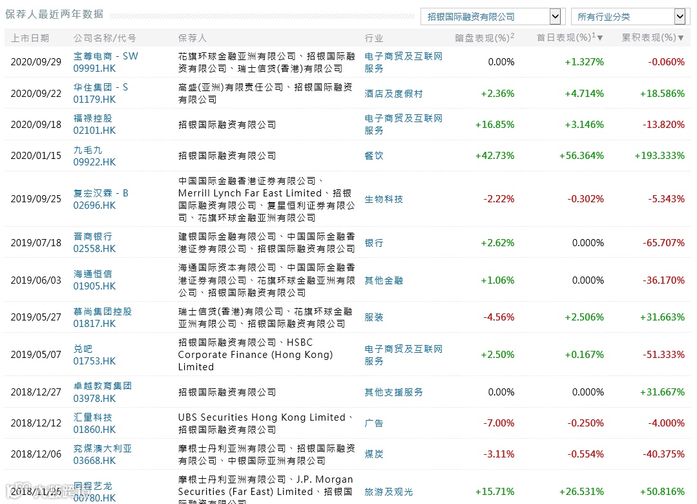Viewport: 697px width, 504px height.
Task: Open 电子商贸及互联网服务 industry for 宝尊电商
Action: pyautogui.click(x=404, y=62)
